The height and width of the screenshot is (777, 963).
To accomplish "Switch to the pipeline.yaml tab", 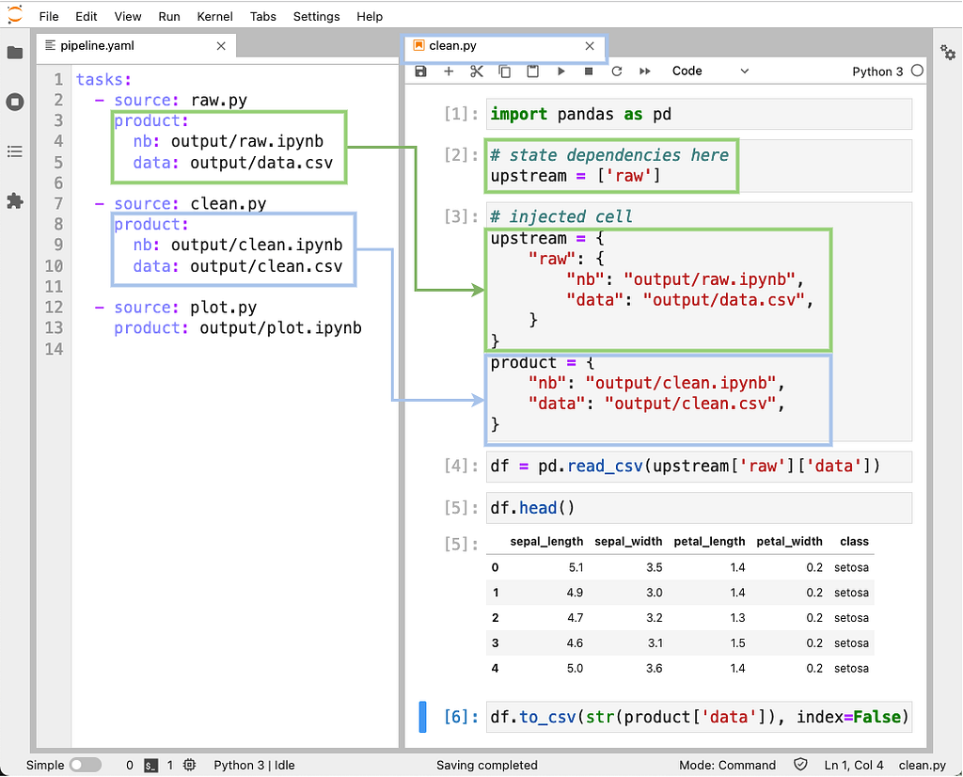I will (135, 46).
